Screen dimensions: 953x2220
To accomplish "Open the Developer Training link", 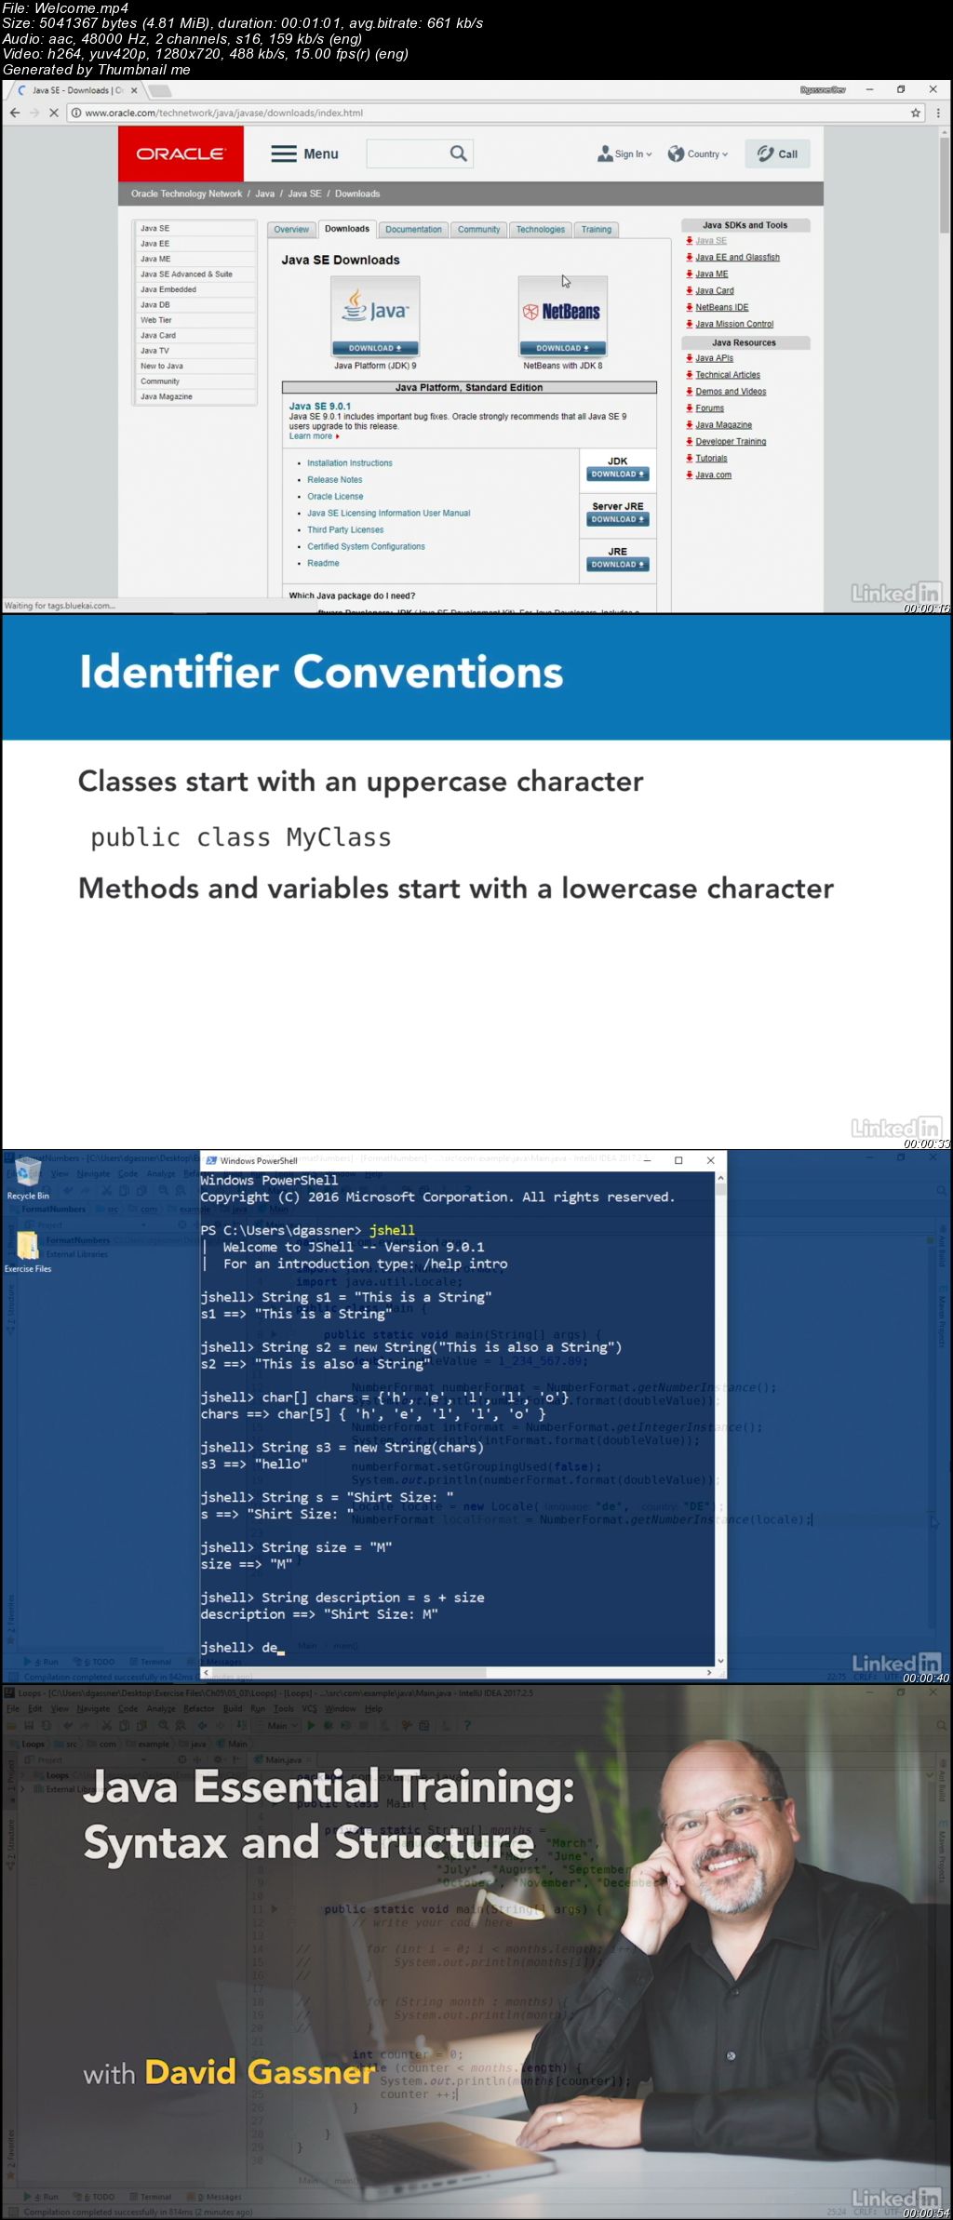I will pyautogui.click(x=731, y=442).
